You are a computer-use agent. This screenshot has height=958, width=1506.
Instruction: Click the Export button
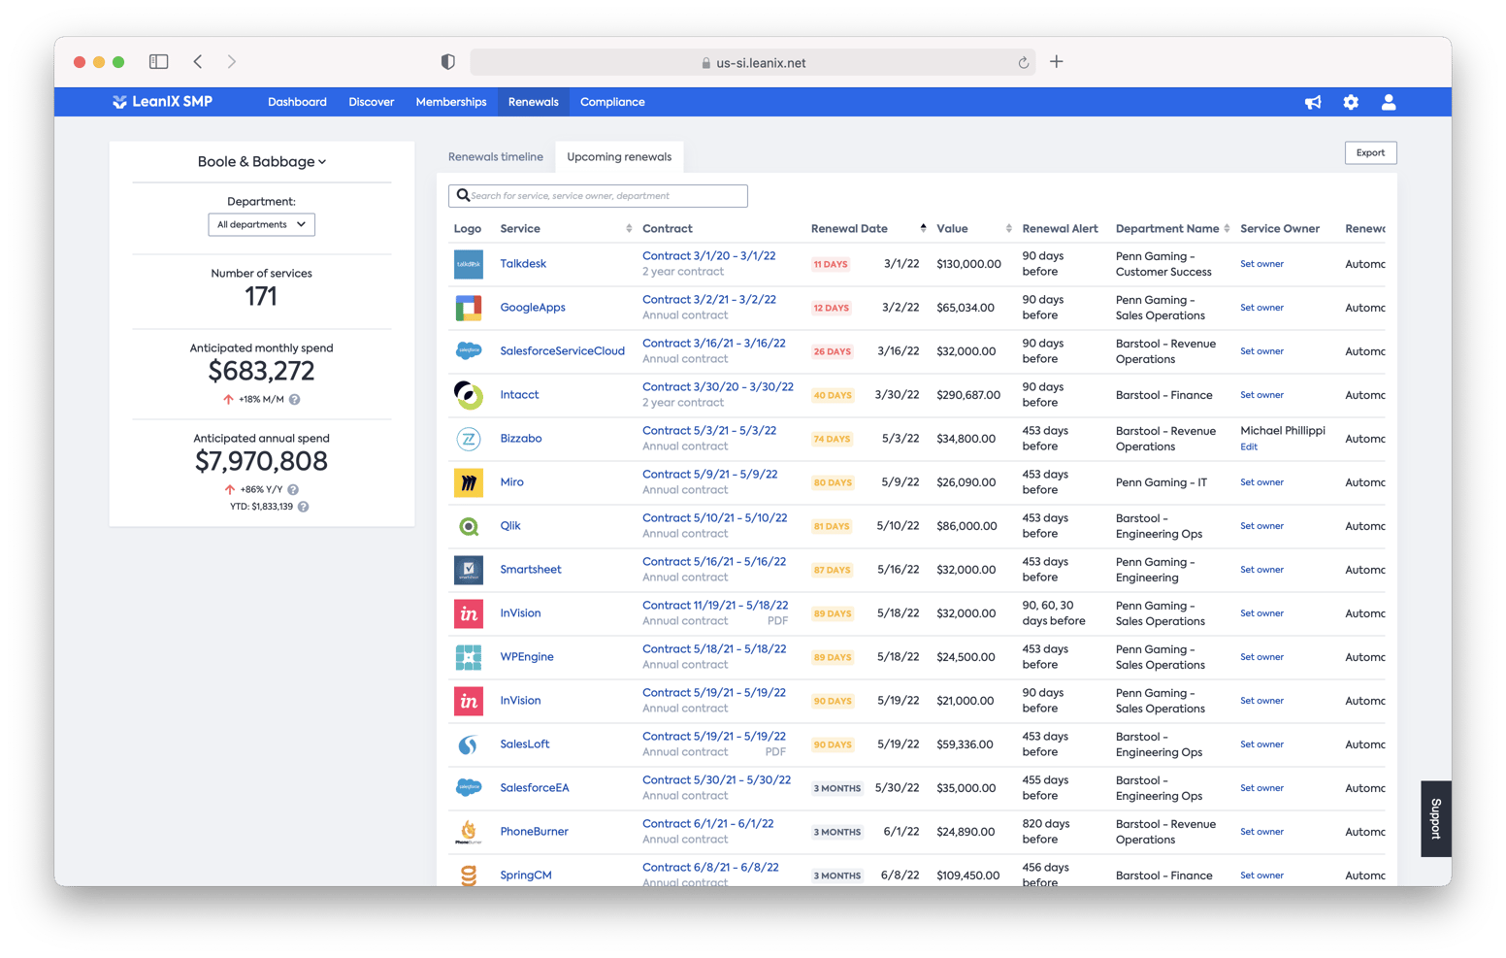(1370, 152)
